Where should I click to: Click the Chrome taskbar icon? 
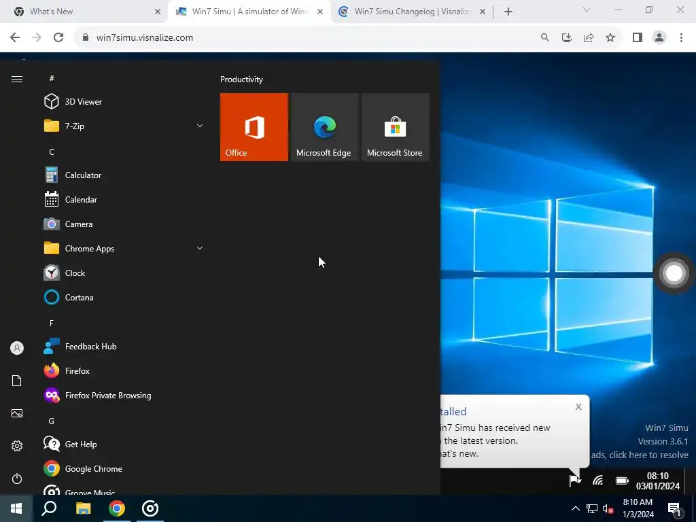pos(117,508)
